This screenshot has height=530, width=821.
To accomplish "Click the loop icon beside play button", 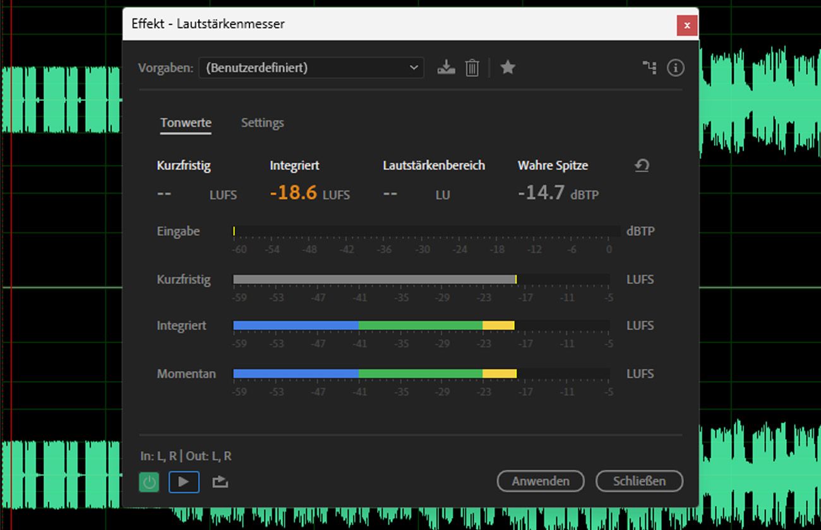I will coord(220,482).
